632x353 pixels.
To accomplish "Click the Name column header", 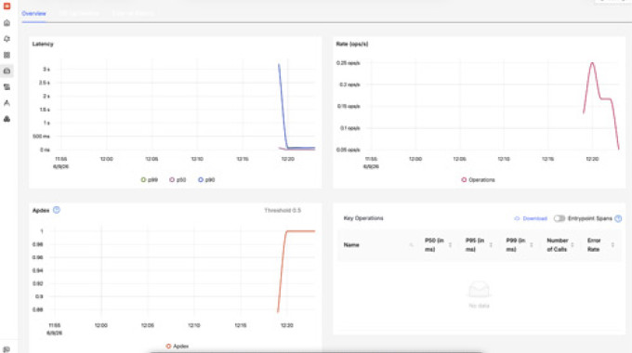I will point(351,245).
